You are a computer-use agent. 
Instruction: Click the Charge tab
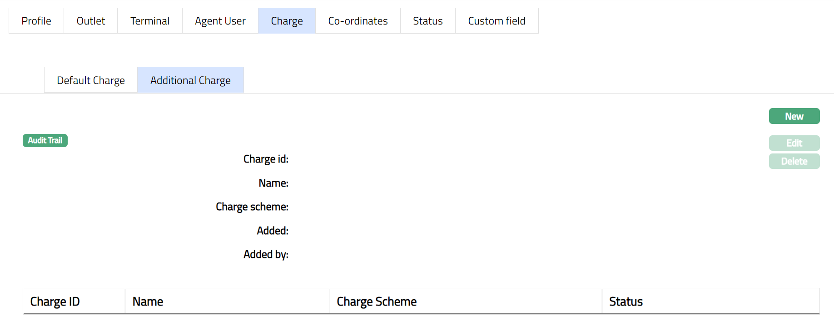[x=287, y=21]
